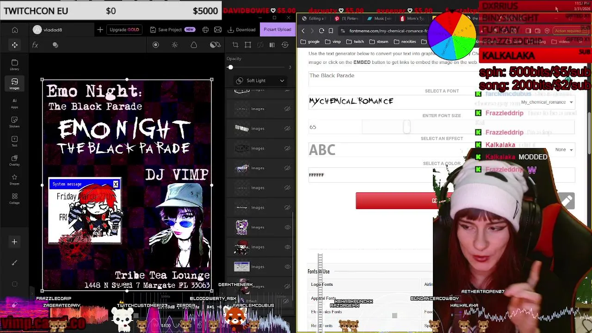Reload the fontmeme page
Viewport: 592px width, 333px height.
321,31
